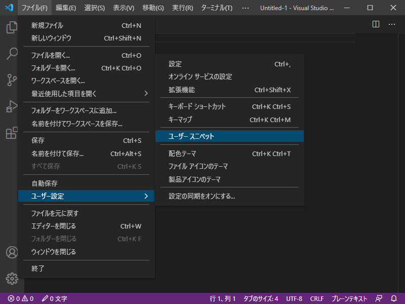Choose フォルダーを開く... menu entry
The height and width of the screenshot is (304, 405).
86,68
